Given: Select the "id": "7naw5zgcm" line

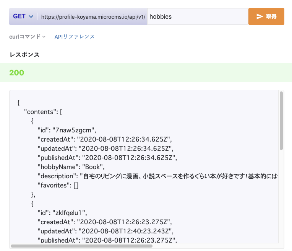Looking at the screenshot, I should pos(67,130).
